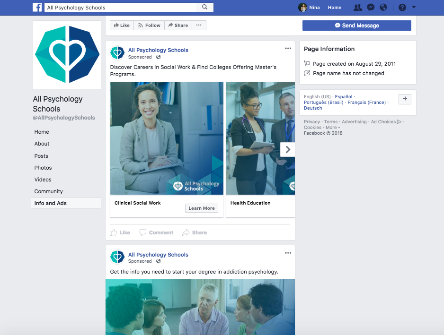
Task: Open the page more options ellipsis button
Action: (199, 25)
